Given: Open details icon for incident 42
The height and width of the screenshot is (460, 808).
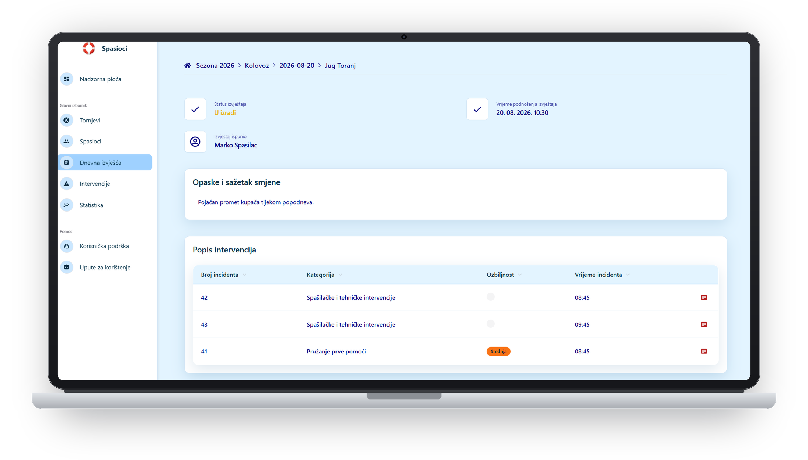Looking at the screenshot, I should click(704, 297).
